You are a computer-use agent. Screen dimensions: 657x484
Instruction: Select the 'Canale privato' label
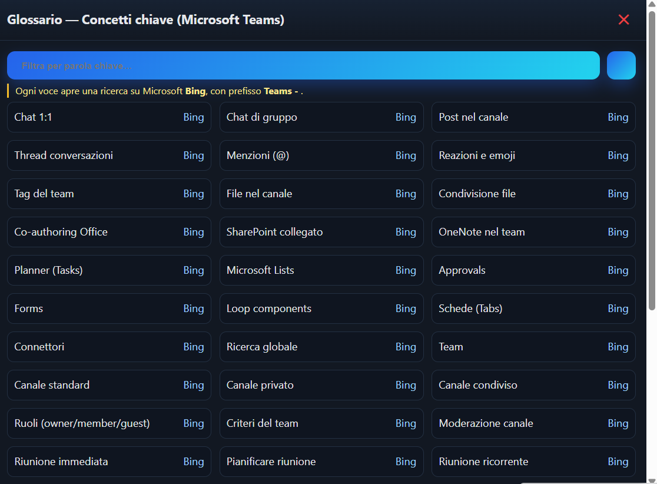click(x=260, y=385)
